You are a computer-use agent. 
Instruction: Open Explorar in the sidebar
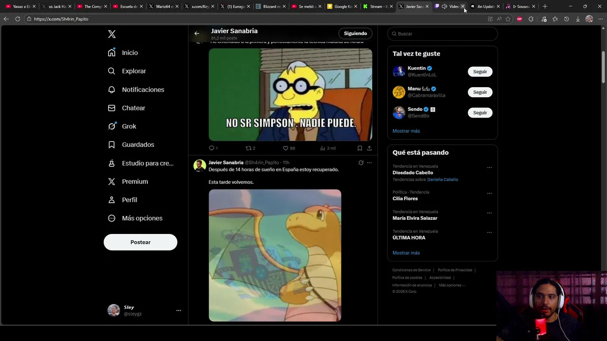(127, 71)
